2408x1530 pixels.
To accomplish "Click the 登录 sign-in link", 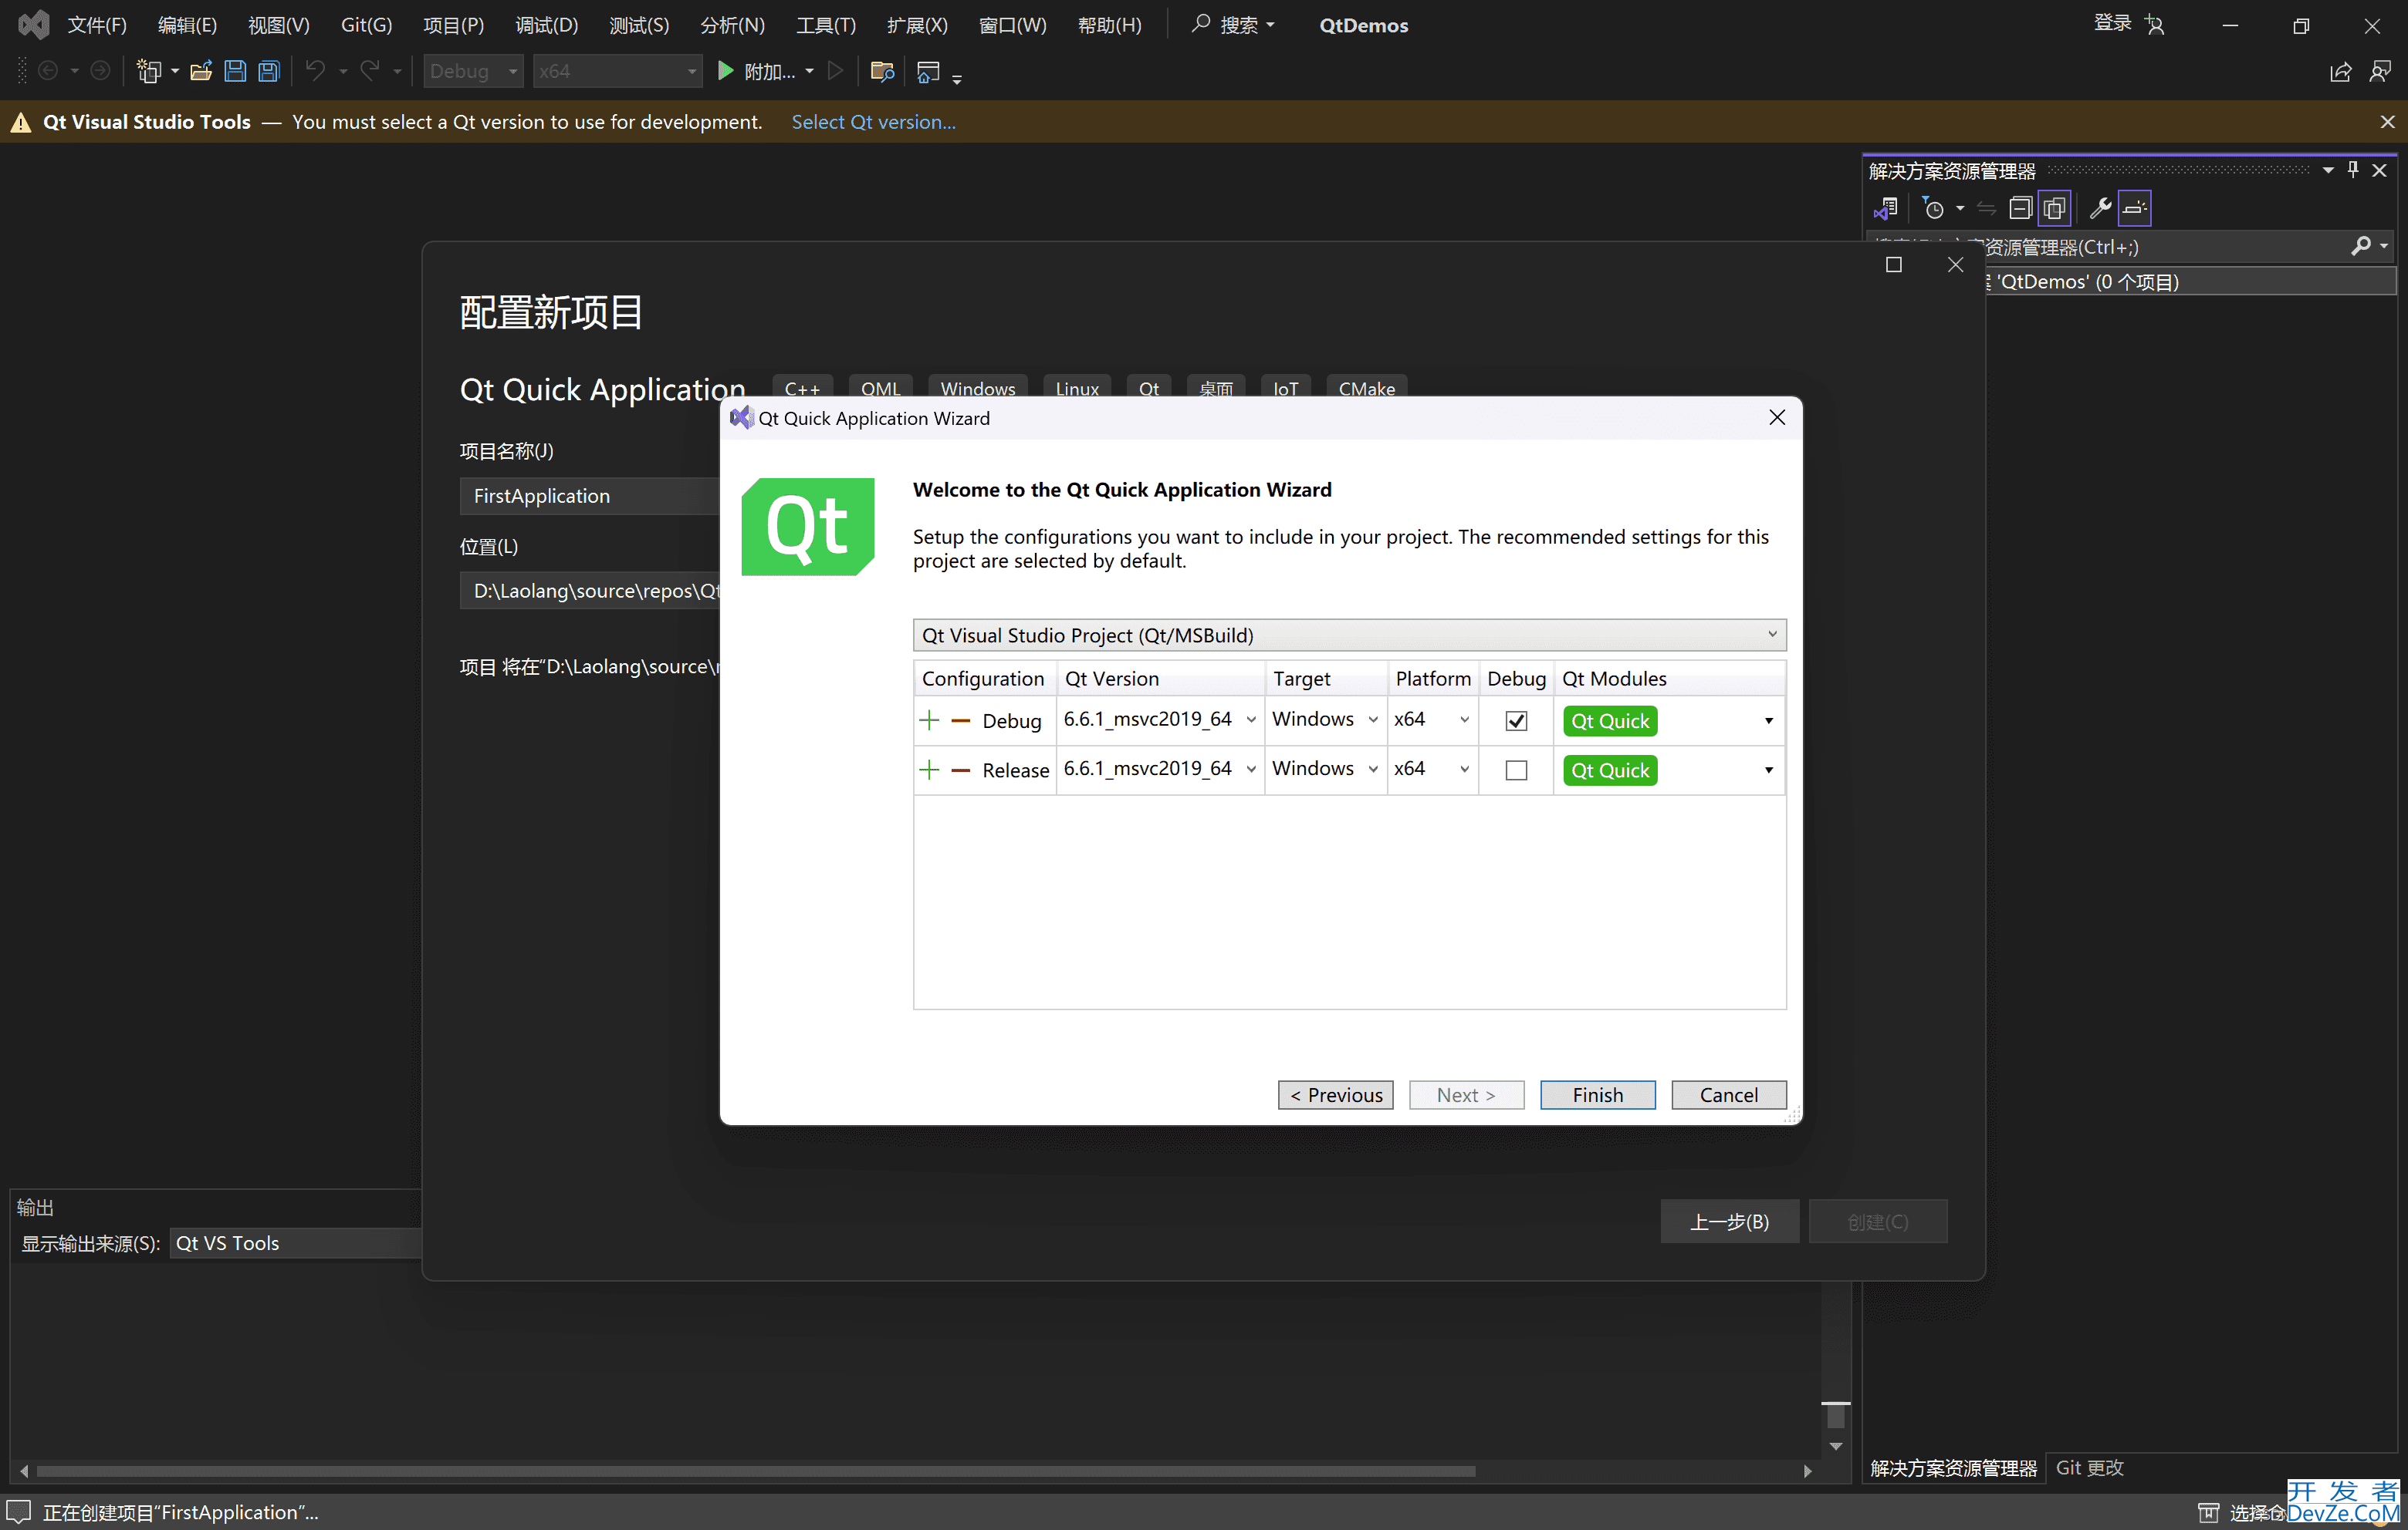I will (2112, 24).
